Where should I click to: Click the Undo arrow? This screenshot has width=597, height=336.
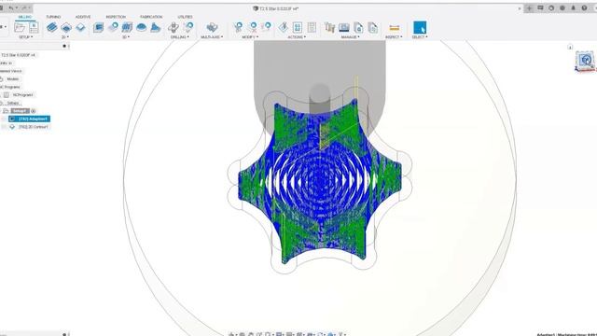point(11,8)
